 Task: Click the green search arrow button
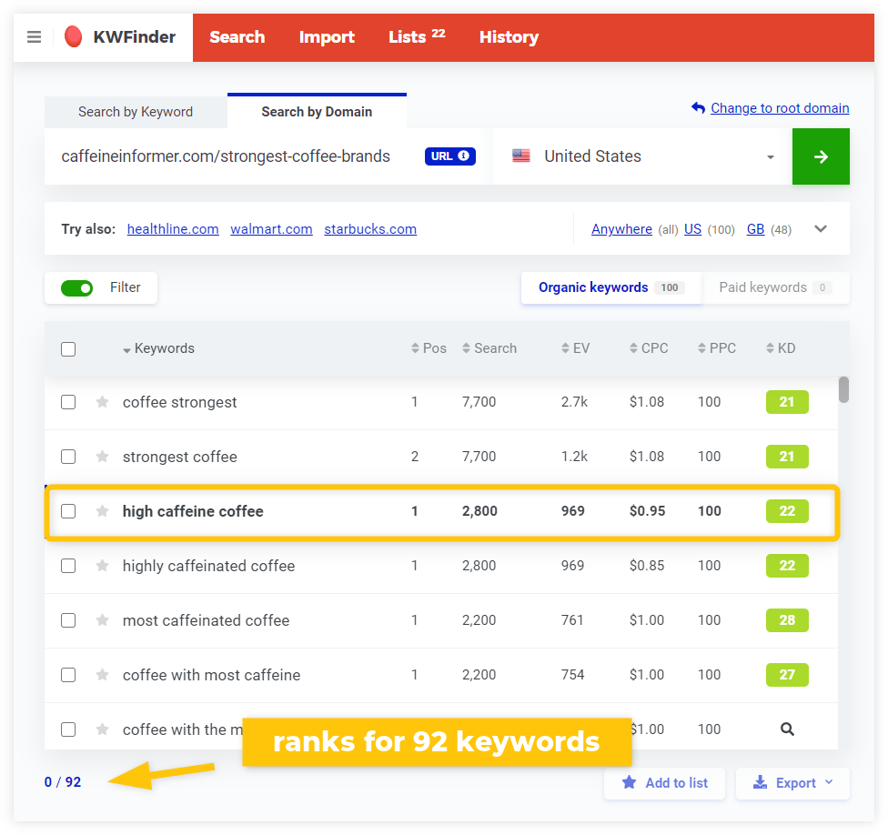(821, 156)
